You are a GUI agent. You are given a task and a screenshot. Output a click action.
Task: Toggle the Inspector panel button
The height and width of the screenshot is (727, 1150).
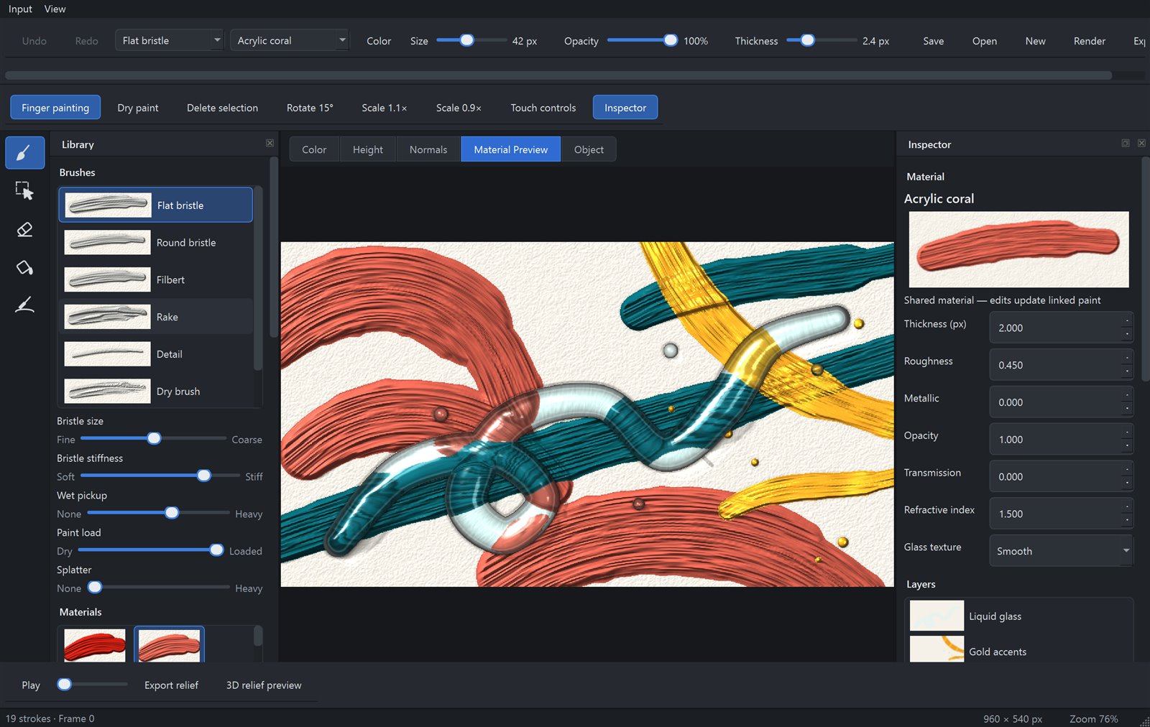(x=625, y=108)
